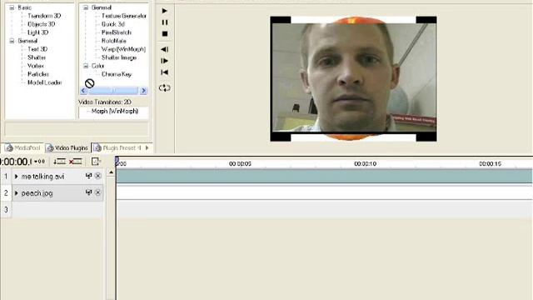Screen dimensions: 533x300
Task: Select the Shatter plugin
Action: point(37,57)
